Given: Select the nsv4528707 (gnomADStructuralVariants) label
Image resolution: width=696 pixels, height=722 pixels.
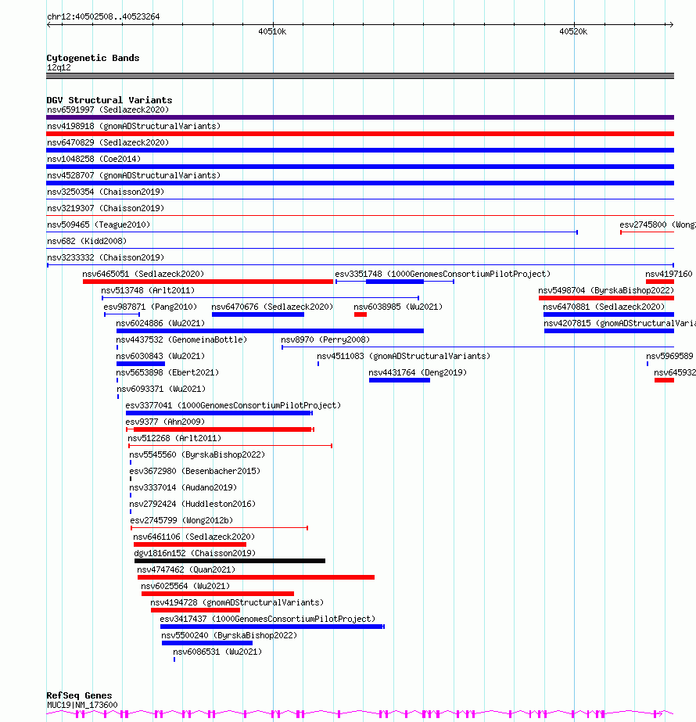Looking at the screenshot, I should click(x=134, y=175).
